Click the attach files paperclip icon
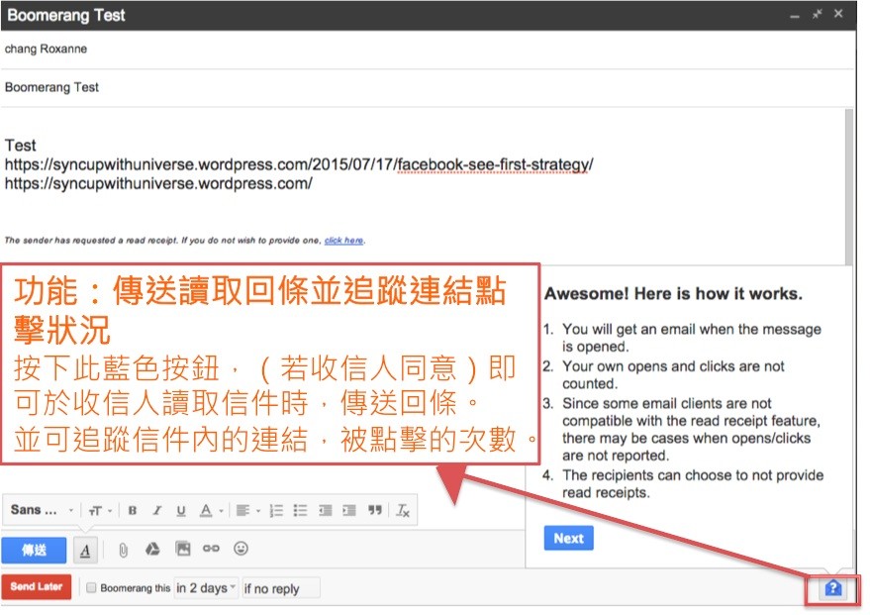This screenshot has width=870, height=615. [124, 549]
